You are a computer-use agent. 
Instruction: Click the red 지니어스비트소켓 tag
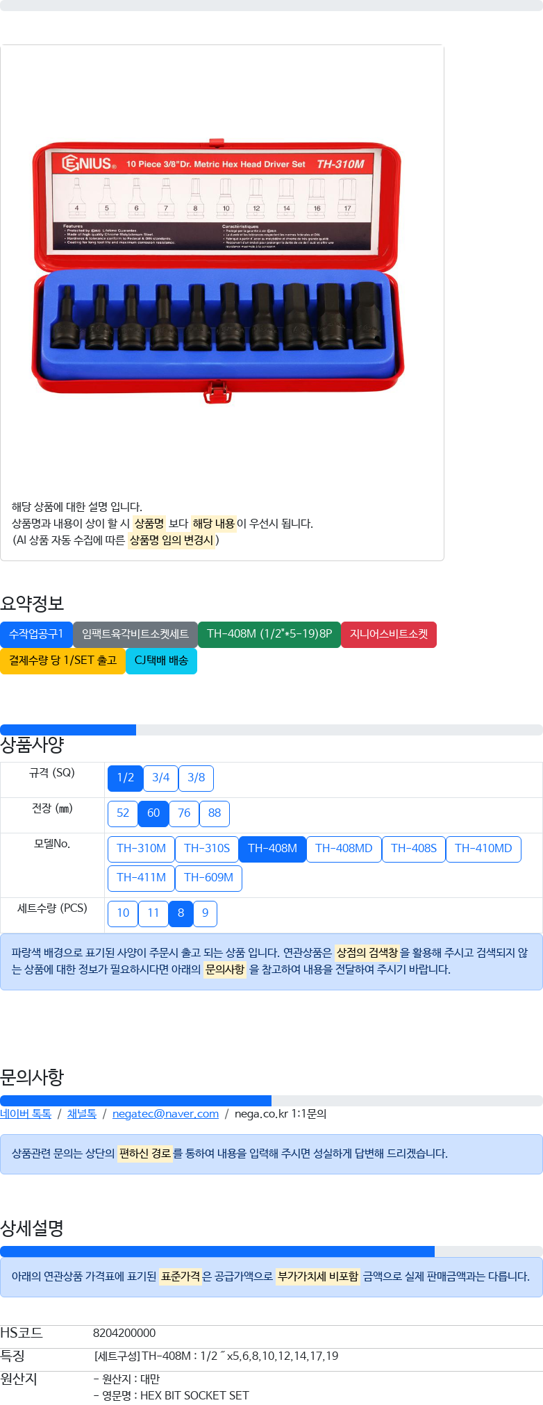tap(389, 634)
